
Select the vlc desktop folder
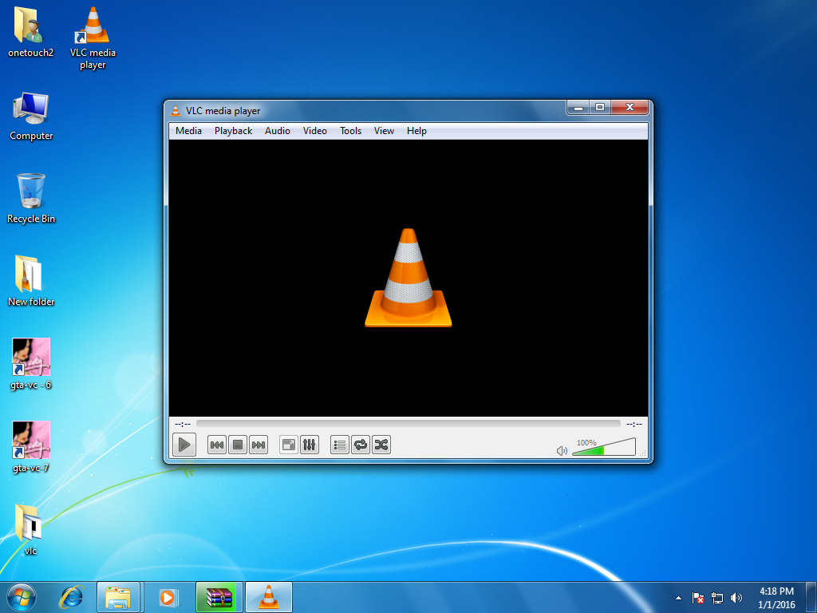30,529
